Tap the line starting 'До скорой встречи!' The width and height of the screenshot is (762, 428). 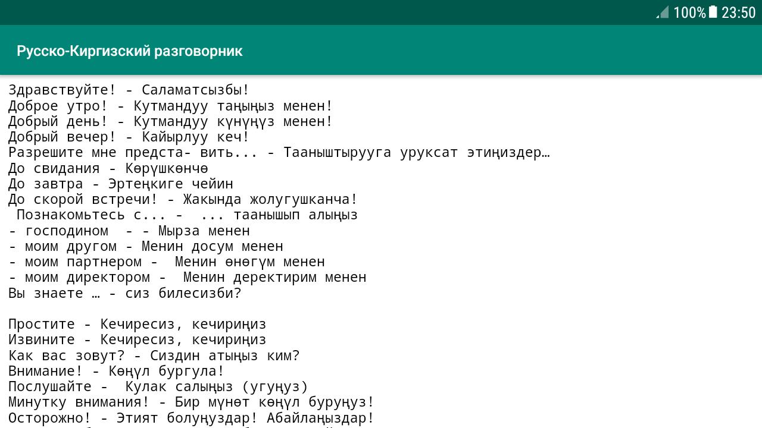coord(183,199)
